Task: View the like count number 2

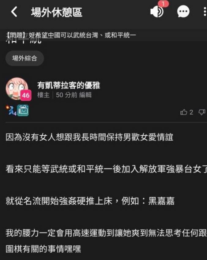Action: (x=191, y=112)
